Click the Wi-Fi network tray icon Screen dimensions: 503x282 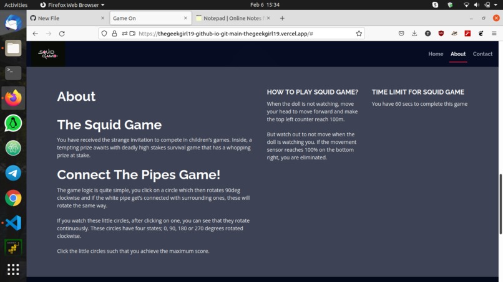[x=466, y=5]
